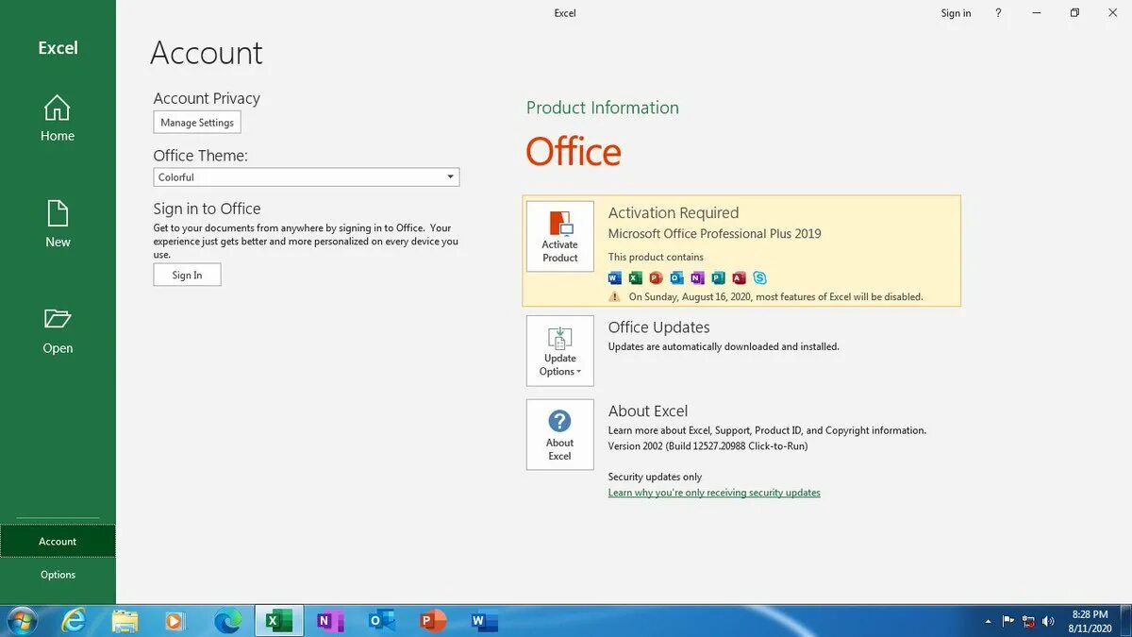The width and height of the screenshot is (1132, 637).
Task: Click the Access icon in product list
Action: (740, 277)
